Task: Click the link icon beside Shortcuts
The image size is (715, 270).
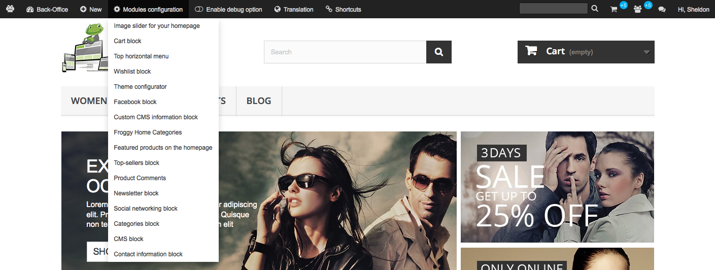Action: click(329, 9)
